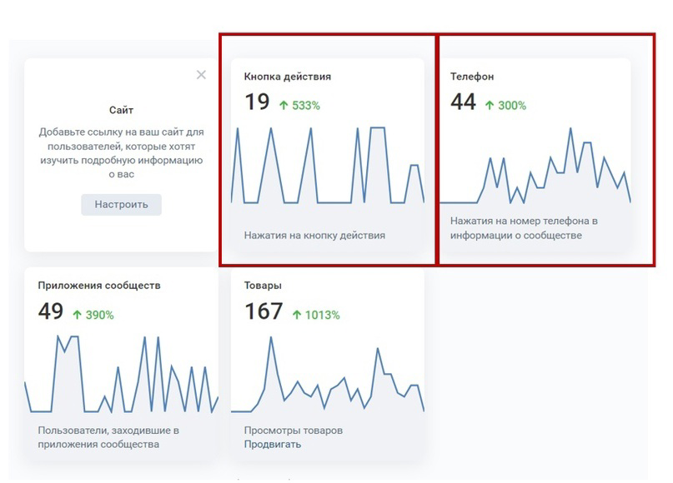
Task: Click the Сайт card heading
Action: pyautogui.click(x=122, y=110)
